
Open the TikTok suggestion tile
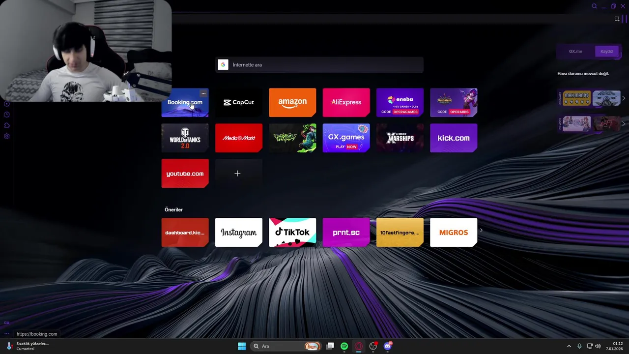[x=292, y=233]
